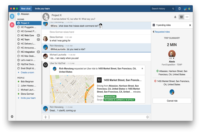Open chat with Elena Gorman
Viewport: 201px width, 134px height.
29,94
